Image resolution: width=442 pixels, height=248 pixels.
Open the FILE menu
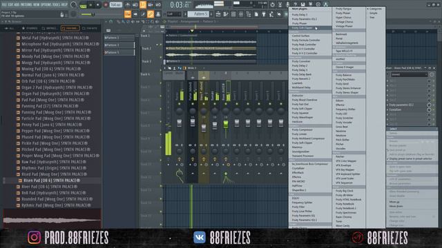coord(5,5)
